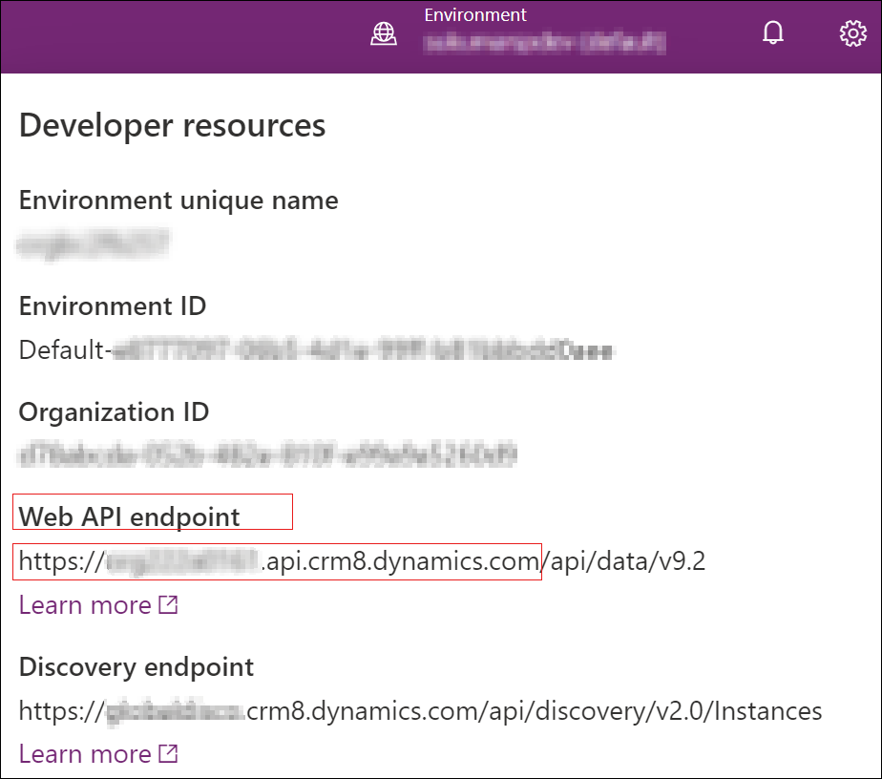Click the Web API endpoint URL text
This screenshot has height=779, width=882.
(362, 561)
